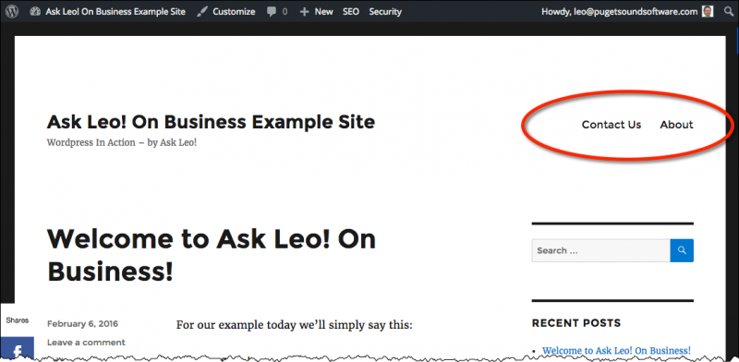Click the dashboard gauge icon
The height and width of the screenshot is (362, 739).
[x=35, y=12]
